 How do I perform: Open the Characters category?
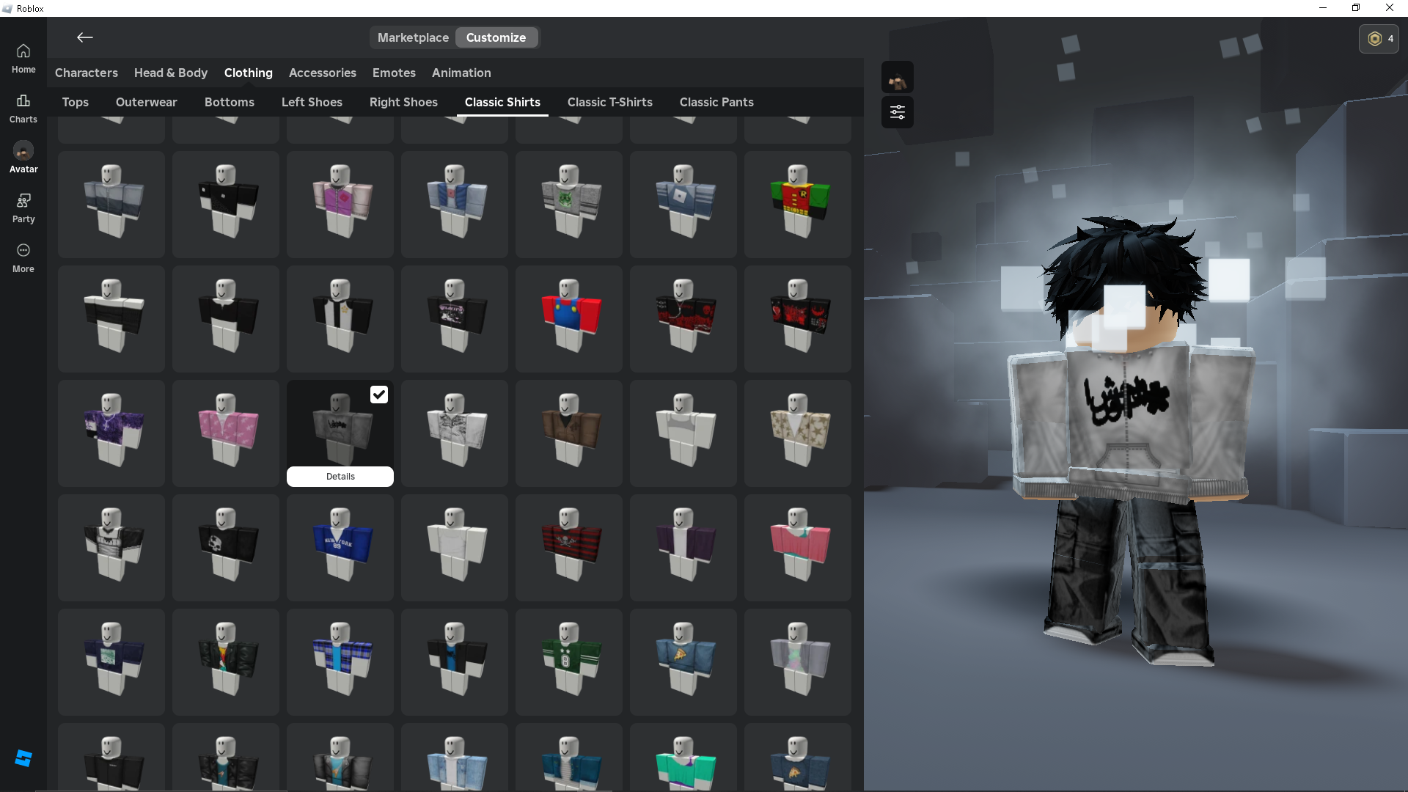tap(87, 73)
